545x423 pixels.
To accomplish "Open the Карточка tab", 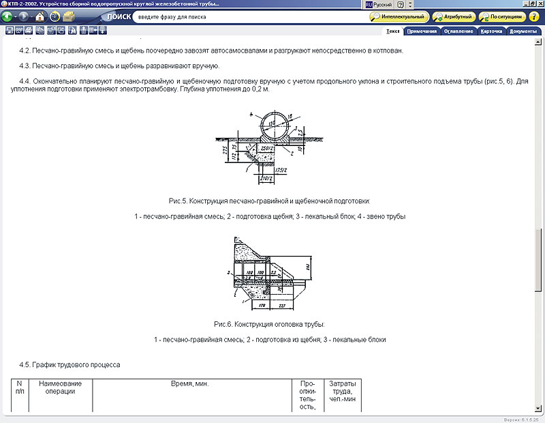I will [491, 31].
